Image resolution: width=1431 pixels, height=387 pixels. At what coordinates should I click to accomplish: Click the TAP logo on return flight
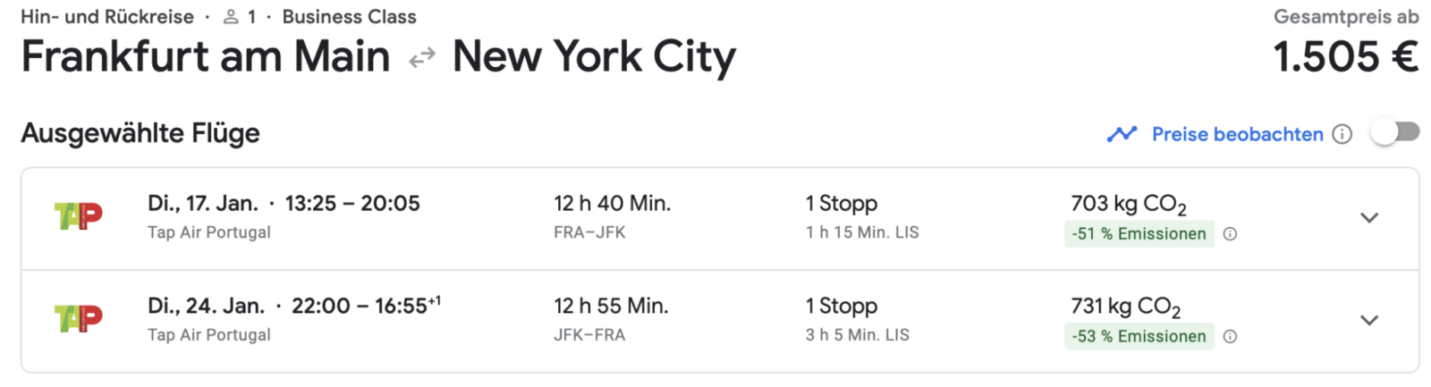(79, 318)
